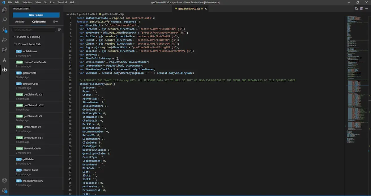Click the GET badge of getBuyerCode
The height and width of the screenshot is (196, 371).
pyautogui.click(x=19, y=84)
